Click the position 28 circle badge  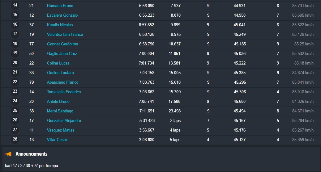click(x=15, y=139)
